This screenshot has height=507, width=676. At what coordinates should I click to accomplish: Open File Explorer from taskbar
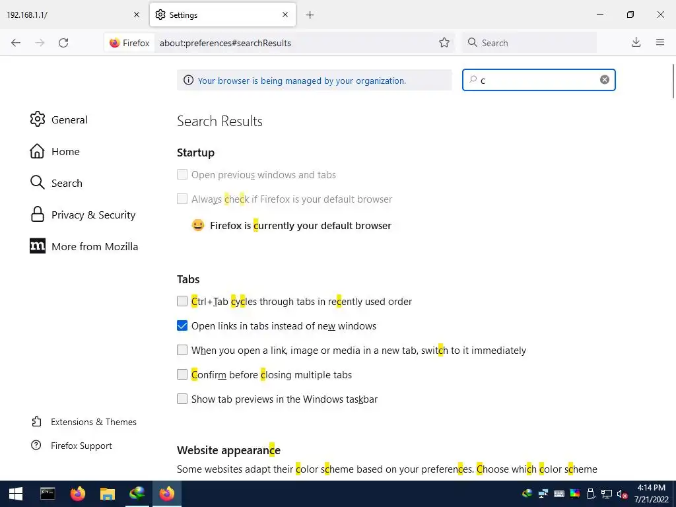pyautogui.click(x=108, y=494)
